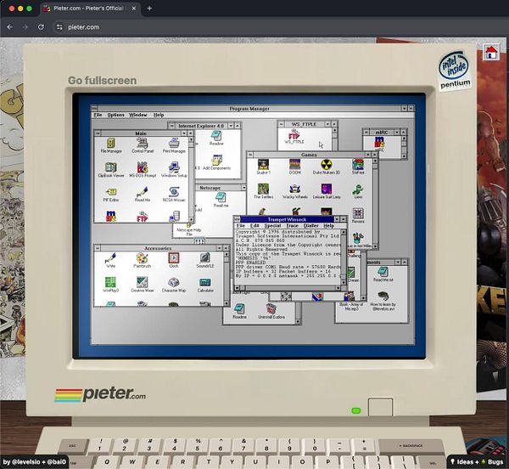Open File Manager in the Main group
Image resolution: width=509 pixels, height=469 pixels.
click(x=110, y=145)
